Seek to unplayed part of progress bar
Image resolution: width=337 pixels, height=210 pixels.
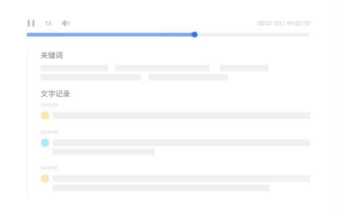pyautogui.click(x=254, y=35)
